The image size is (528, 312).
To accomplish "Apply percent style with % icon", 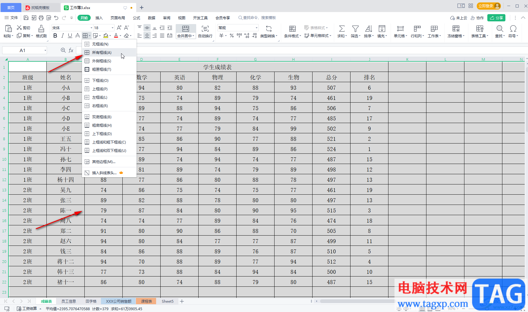I will pyautogui.click(x=231, y=36).
